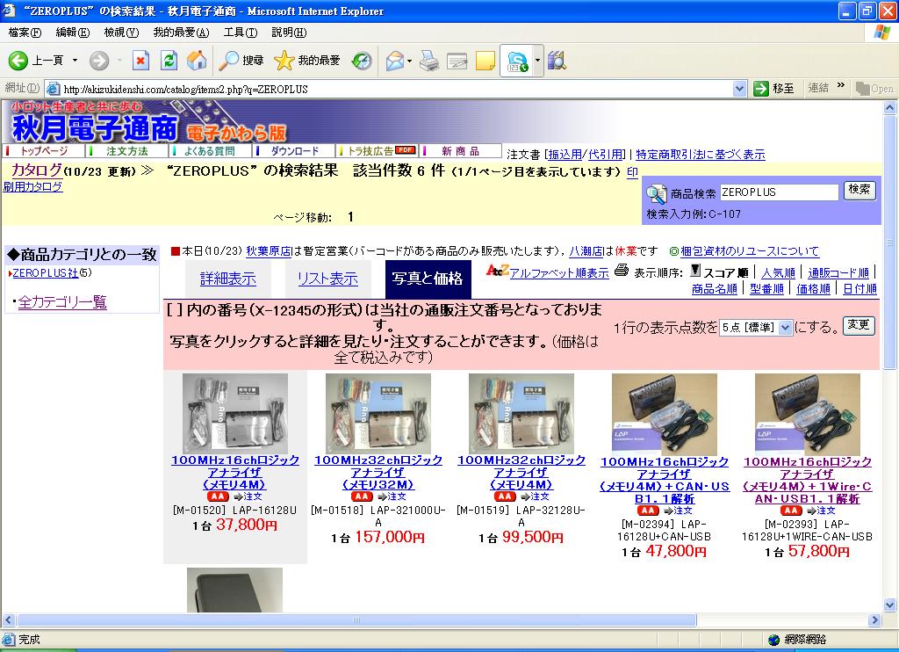Open browsing History clock icon

click(x=361, y=61)
